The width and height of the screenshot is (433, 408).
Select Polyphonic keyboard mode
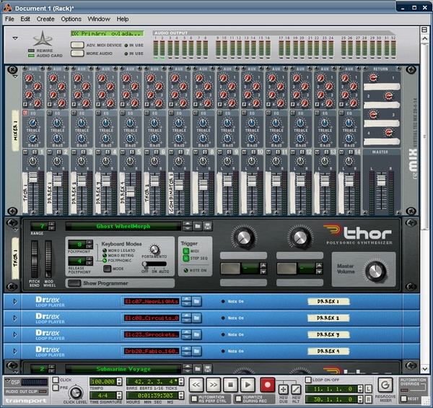tap(105, 261)
